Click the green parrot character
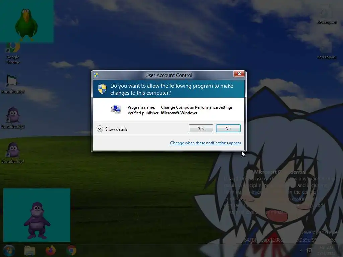This screenshot has width=343, height=257. coord(26,24)
